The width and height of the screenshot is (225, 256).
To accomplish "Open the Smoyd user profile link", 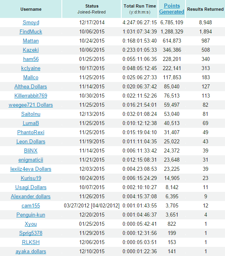I will pyautogui.click(x=31, y=22).
